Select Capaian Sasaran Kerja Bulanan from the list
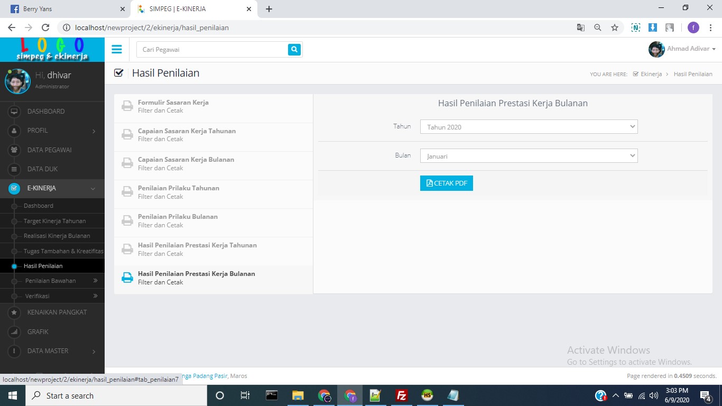Screen dimensions: 722x406 click(186, 160)
